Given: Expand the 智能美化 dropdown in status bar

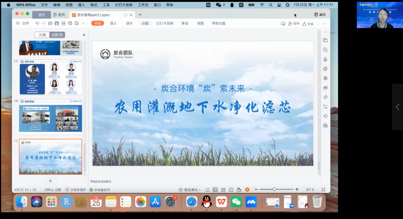Looking at the screenshot, I should (200, 190).
